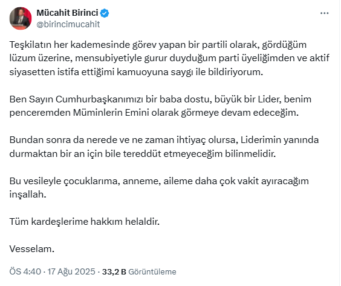Viewport: 341px width, 286px height.
Task: Open Mücahit Birinci's profile picture
Action: 21,18
